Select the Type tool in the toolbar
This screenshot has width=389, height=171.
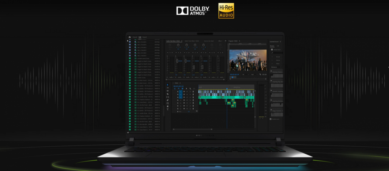click(x=167, y=109)
